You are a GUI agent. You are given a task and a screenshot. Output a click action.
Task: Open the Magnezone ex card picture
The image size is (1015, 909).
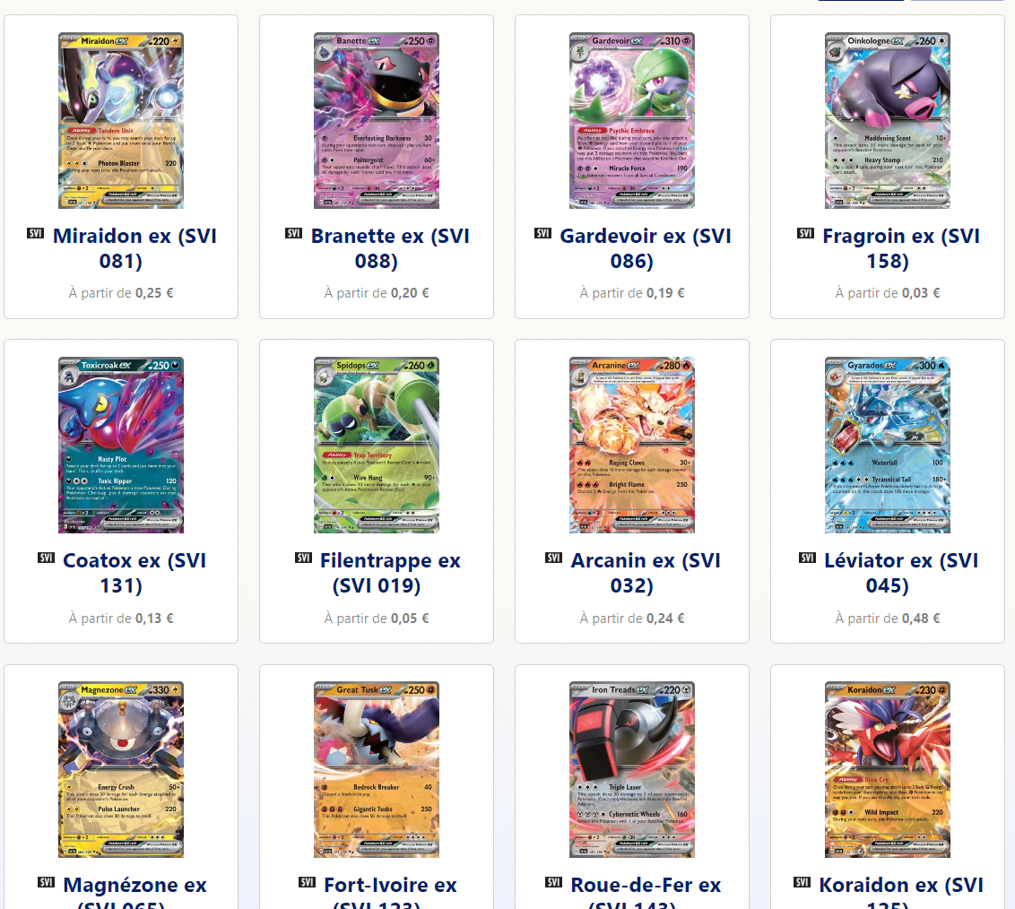coord(121,770)
